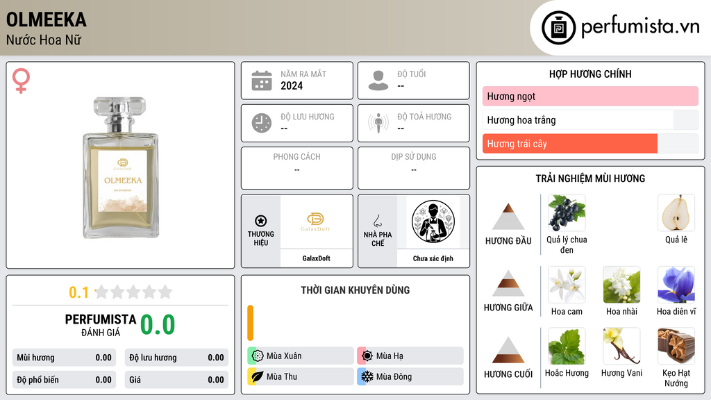Click the Độ phổ biến 0.00 score cell
The width and height of the screenshot is (711, 400).
[64, 380]
